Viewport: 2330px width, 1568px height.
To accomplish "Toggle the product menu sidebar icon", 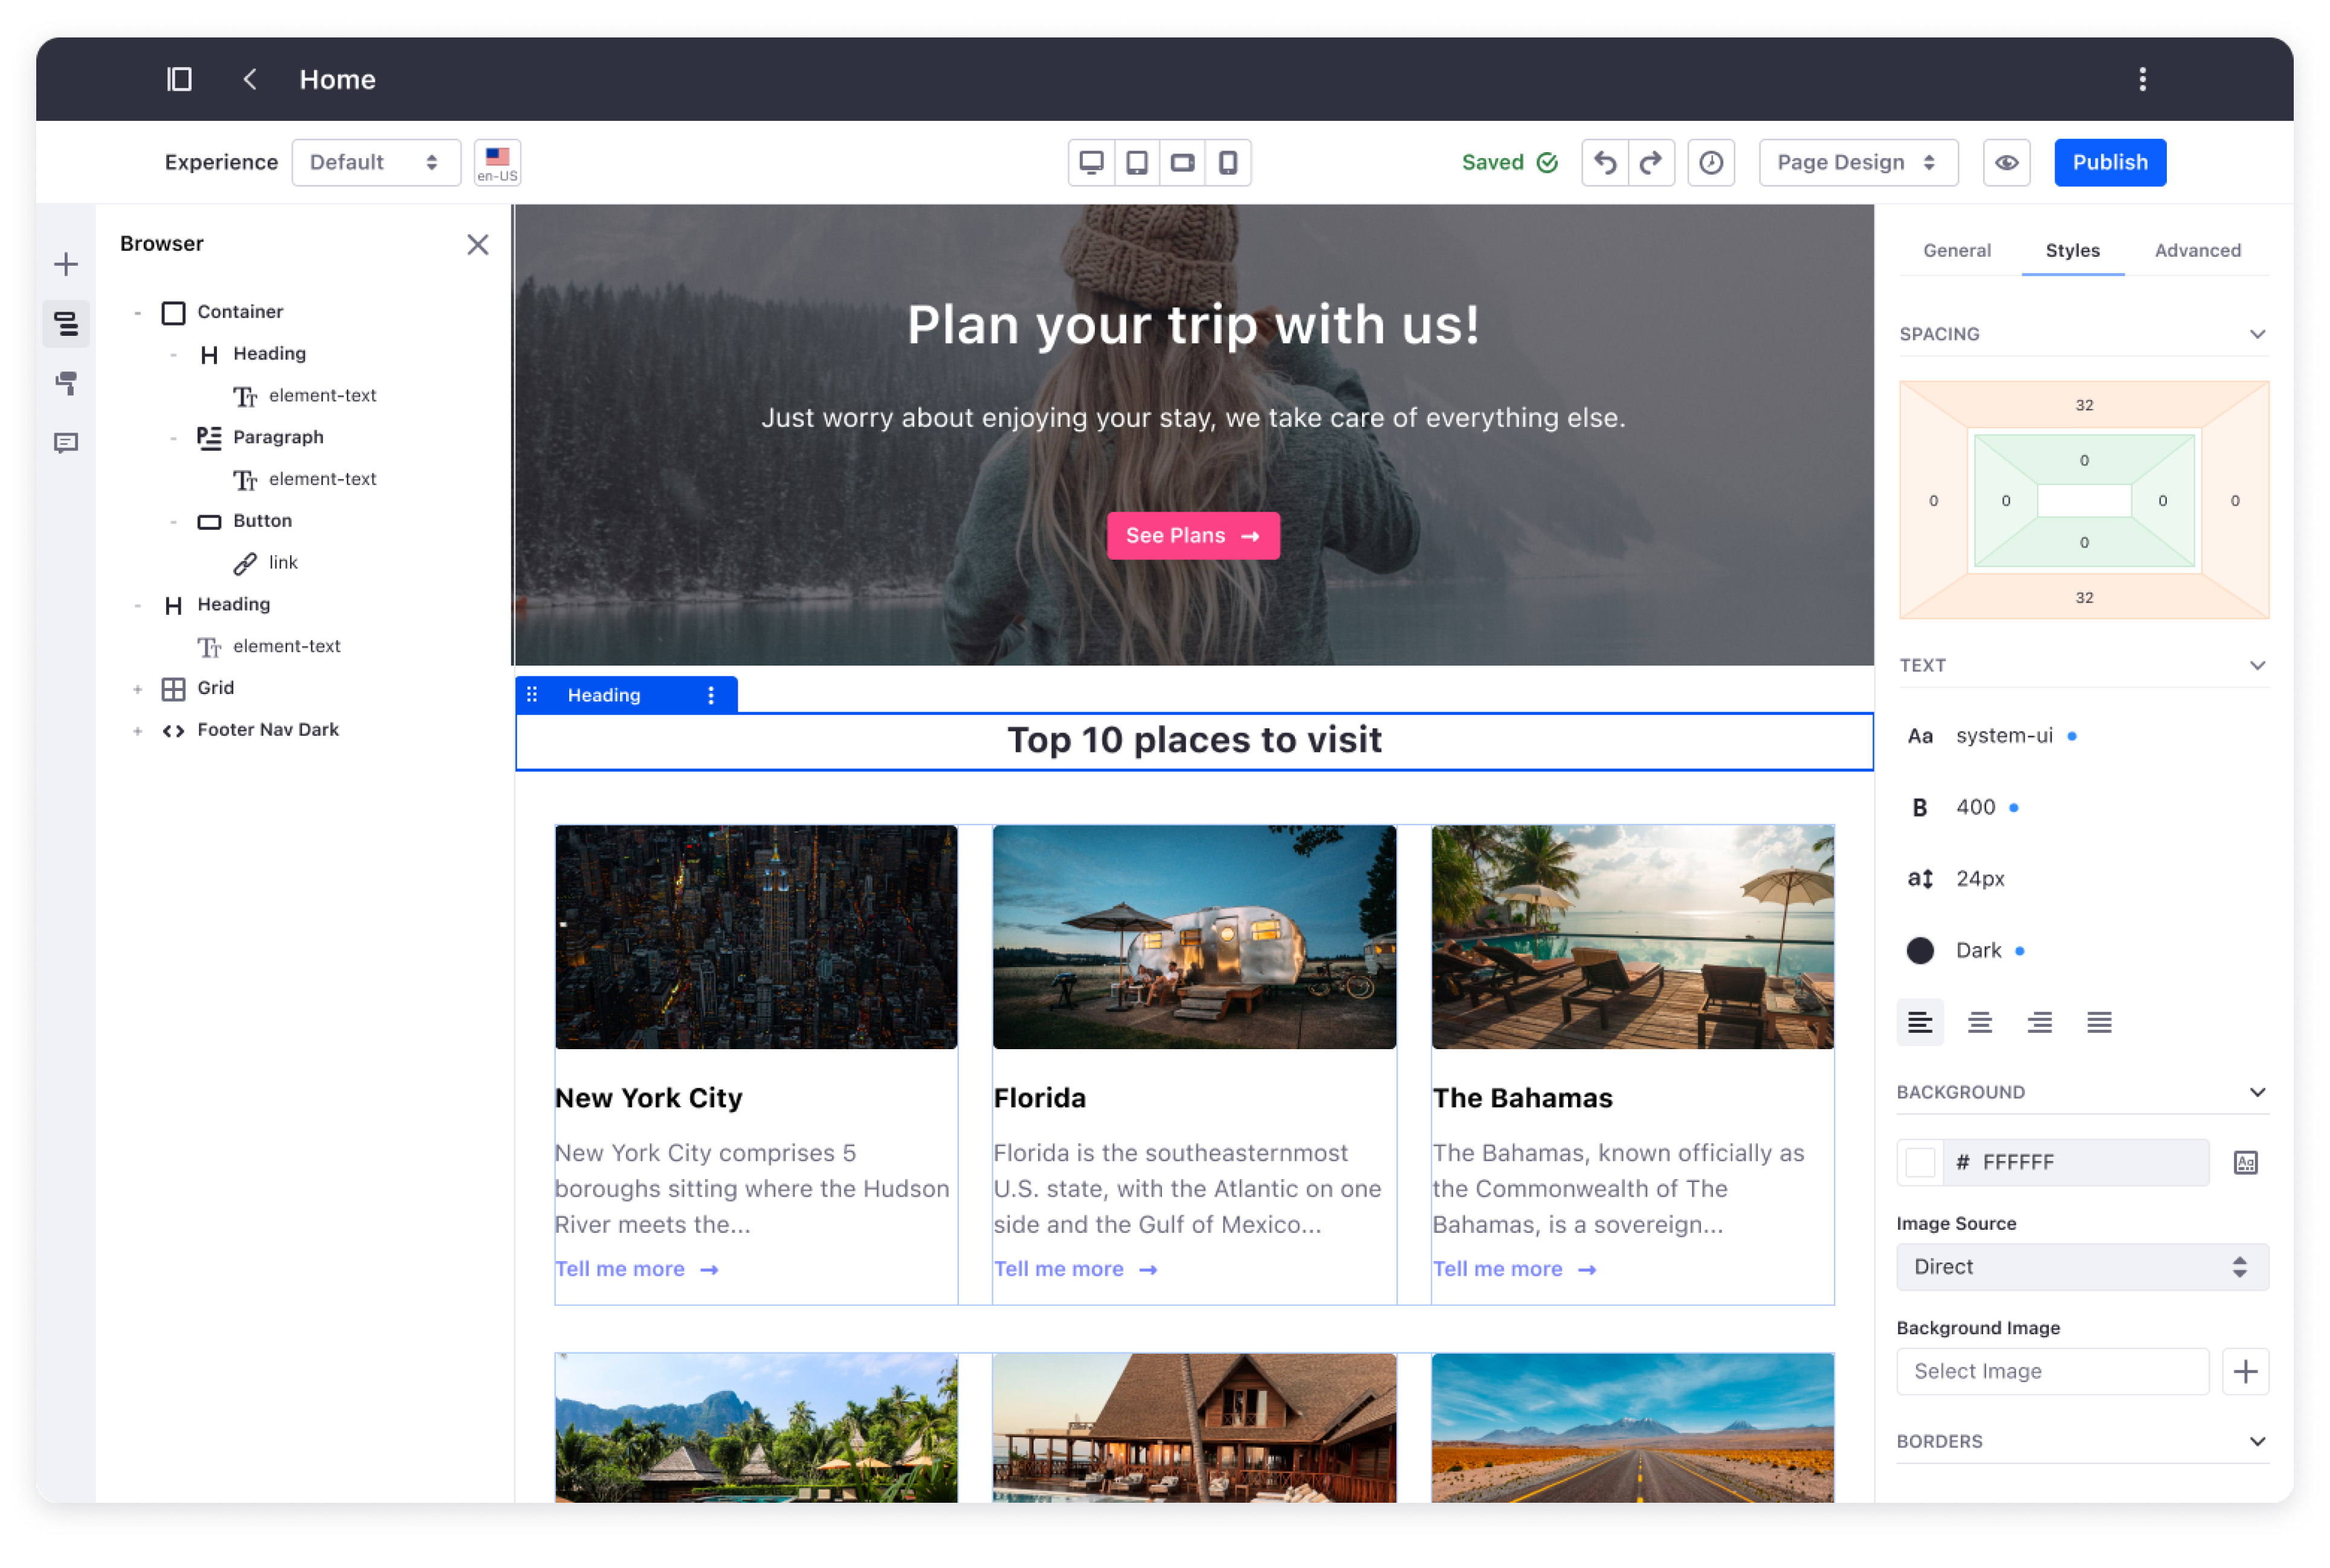I will [x=179, y=79].
